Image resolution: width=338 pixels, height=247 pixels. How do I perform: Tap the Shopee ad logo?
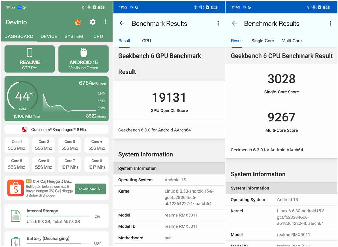click(16, 188)
